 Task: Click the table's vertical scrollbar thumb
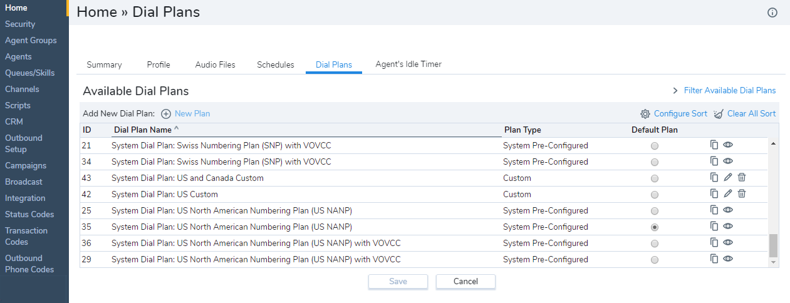pos(773,245)
